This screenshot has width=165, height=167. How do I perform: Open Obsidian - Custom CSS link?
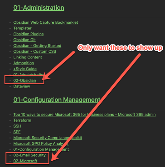(x=35, y=51)
